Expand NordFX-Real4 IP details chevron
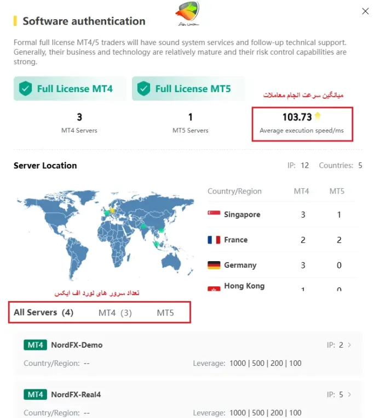374x418 pixels. pyautogui.click(x=349, y=394)
